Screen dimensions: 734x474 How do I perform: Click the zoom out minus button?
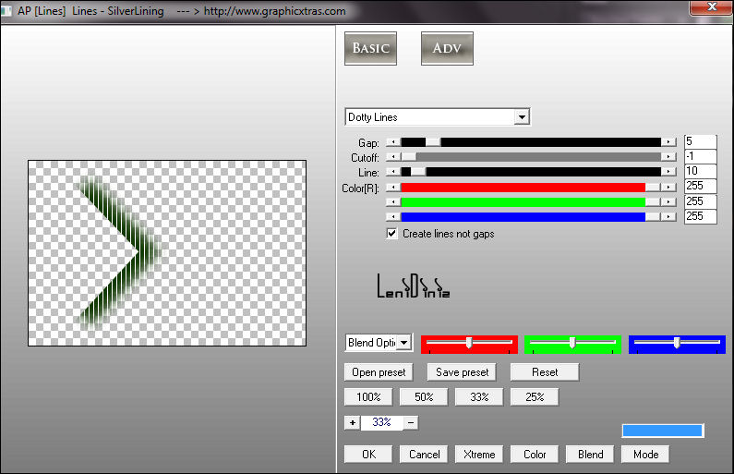point(411,422)
